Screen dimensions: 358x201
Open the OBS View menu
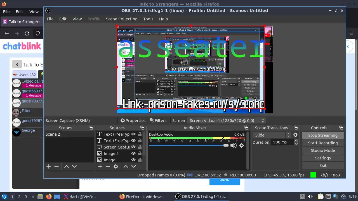coord(77,19)
